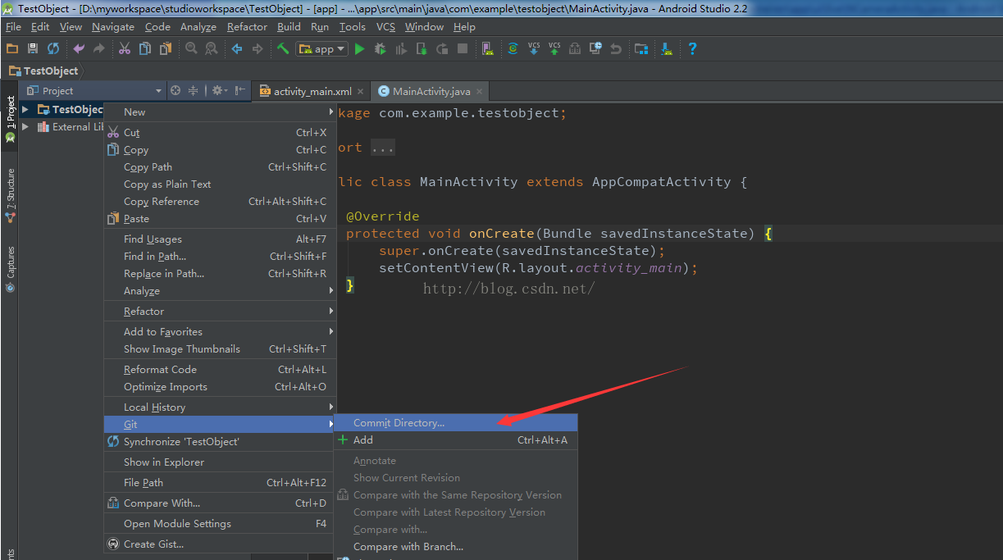Click the Copy toolbar icon
The image size is (1003, 560).
[x=145, y=48]
